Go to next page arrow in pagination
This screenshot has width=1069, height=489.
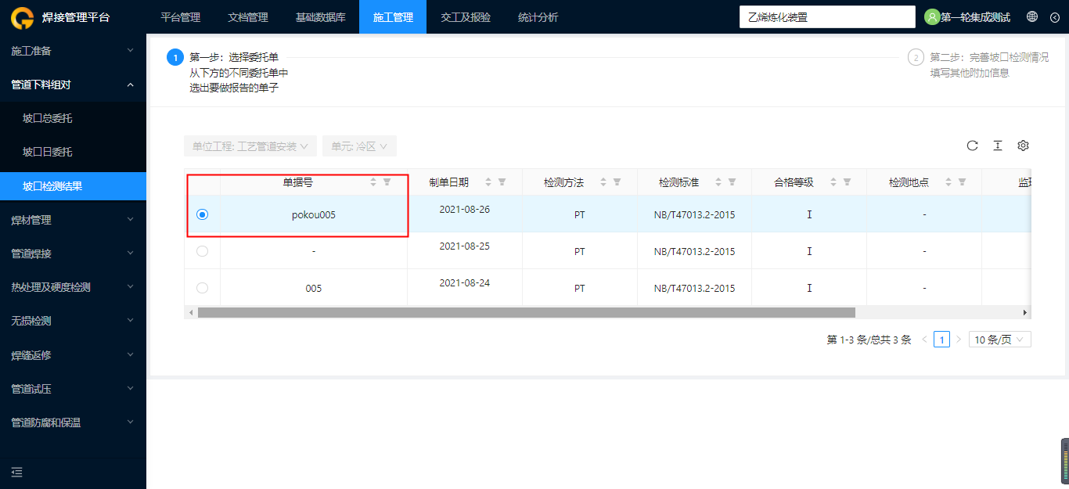click(x=959, y=340)
